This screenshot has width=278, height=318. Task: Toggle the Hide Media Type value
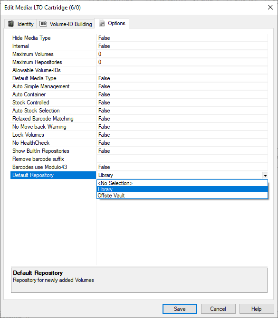[182, 38]
